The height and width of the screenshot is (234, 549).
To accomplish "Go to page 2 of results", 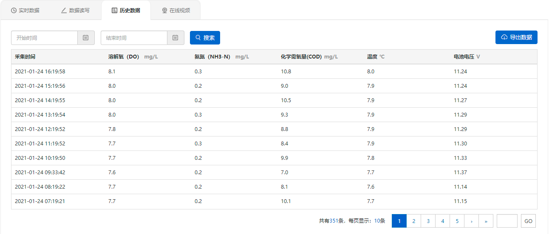I will (x=414, y=221).
